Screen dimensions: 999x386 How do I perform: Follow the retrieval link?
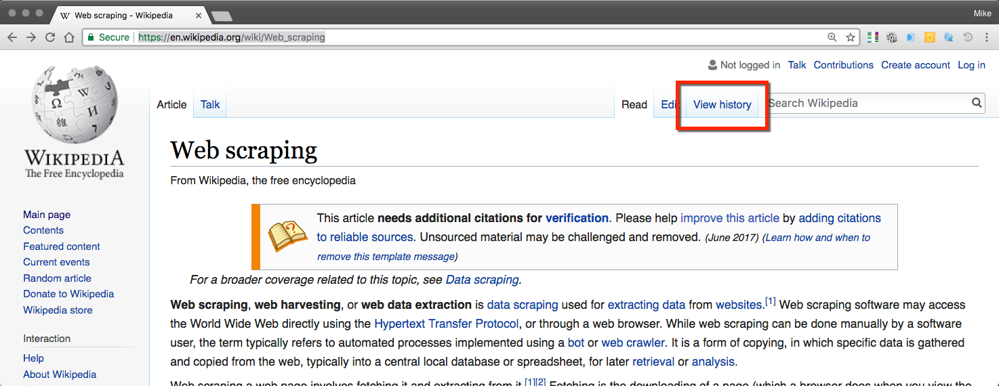pos(653,362)
